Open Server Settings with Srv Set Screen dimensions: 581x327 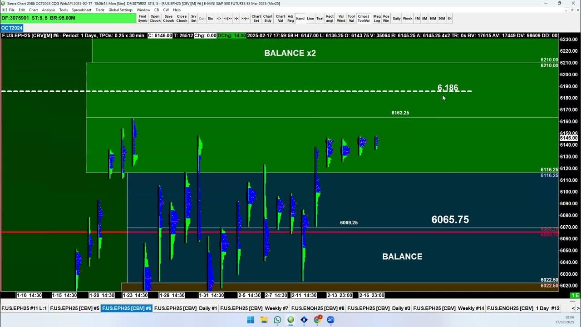tap(193, 18)
